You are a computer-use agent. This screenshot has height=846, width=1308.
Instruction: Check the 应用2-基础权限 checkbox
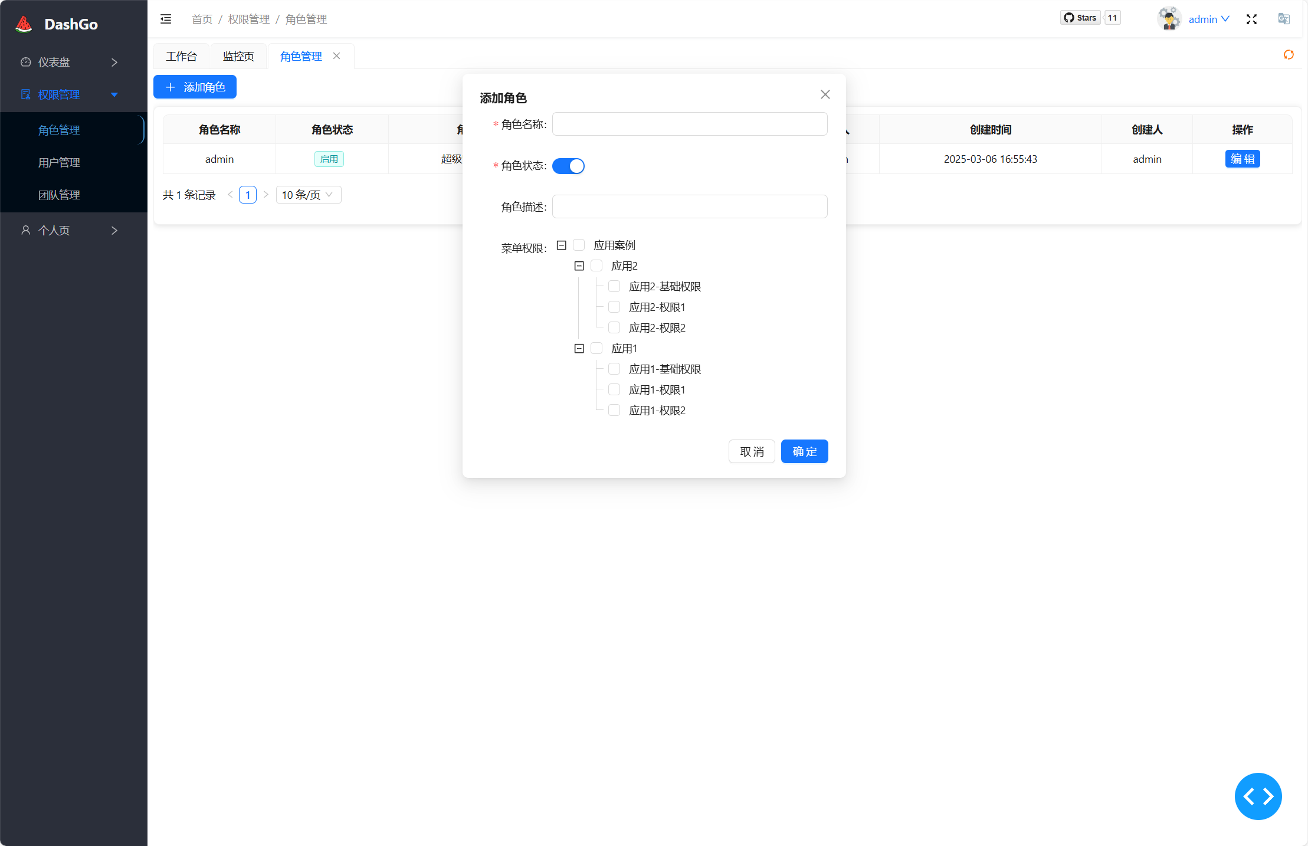(x=614, y=286)
